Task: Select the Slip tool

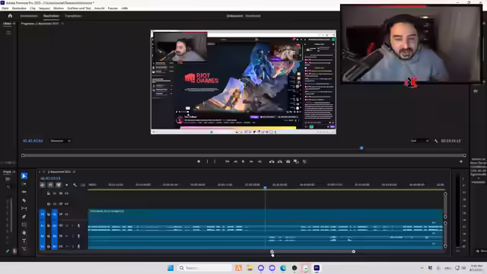Action: pos(24,209)
